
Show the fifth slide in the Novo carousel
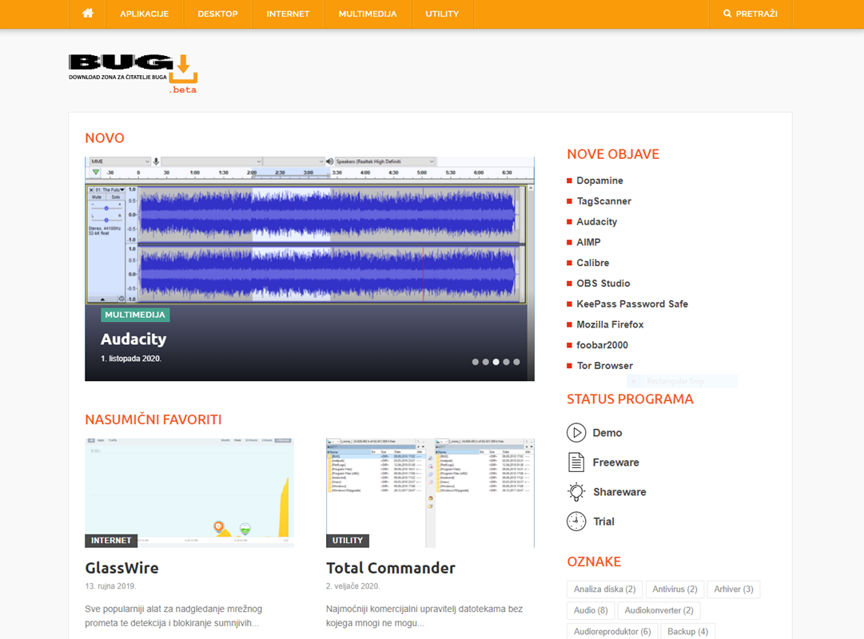(x=516, y=362)
